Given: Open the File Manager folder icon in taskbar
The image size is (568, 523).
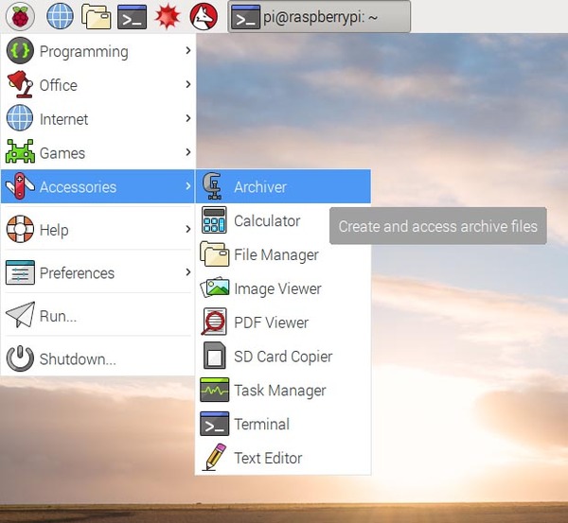Looking at the screenshot, I should pos(96,16).
